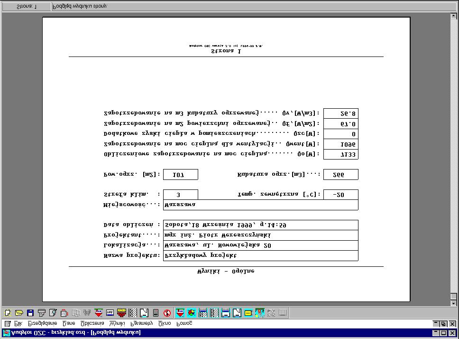Click the Qf value '67.0'
This screenshot has height=339, width=459.
click(x=341, y=124)
